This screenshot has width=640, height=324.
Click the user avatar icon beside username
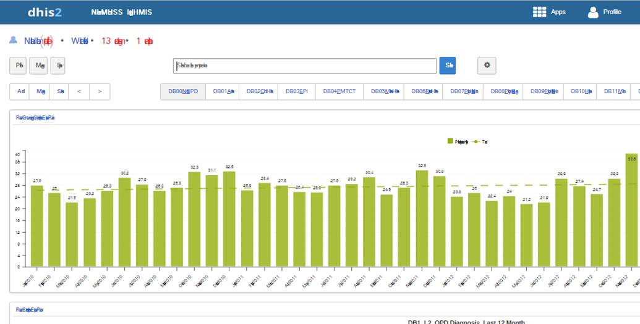click(x=14, y=40)
